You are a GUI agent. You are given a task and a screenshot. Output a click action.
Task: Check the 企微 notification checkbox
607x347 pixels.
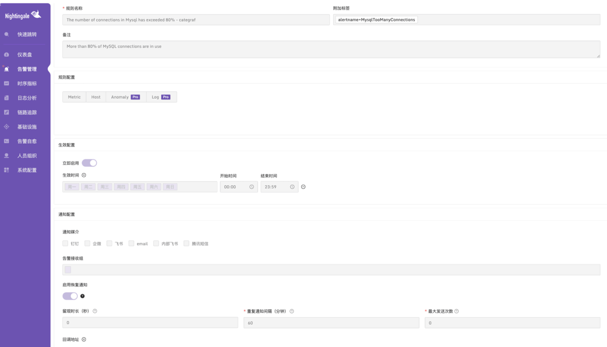click(x=88, y=243)
